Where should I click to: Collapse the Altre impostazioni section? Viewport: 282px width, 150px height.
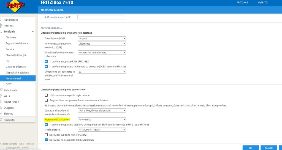51,28
